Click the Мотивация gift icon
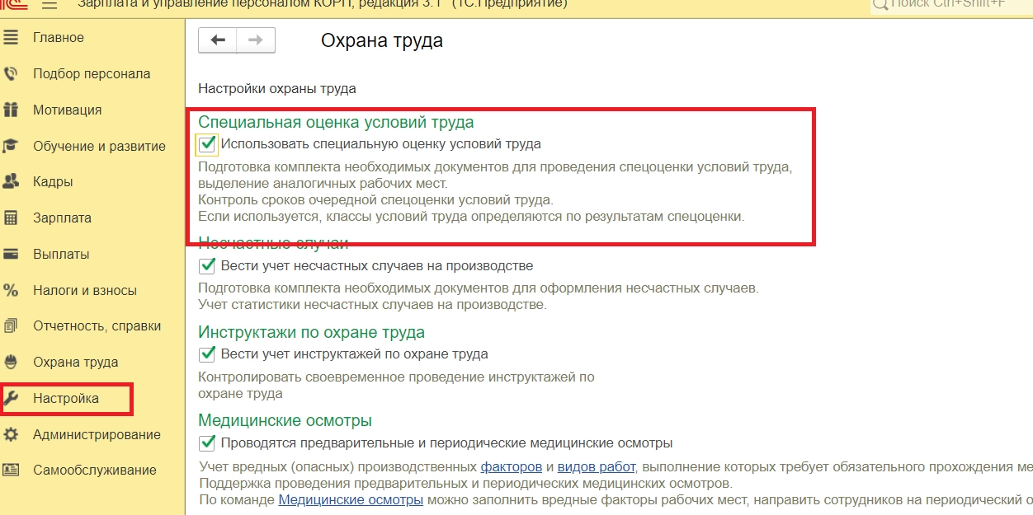1033x515 pixels. click(11, 110)
